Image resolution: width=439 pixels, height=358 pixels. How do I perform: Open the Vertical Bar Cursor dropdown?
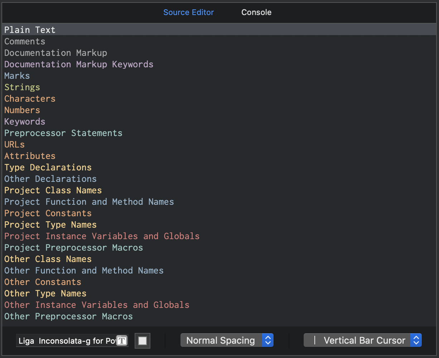tap(362, 340)
